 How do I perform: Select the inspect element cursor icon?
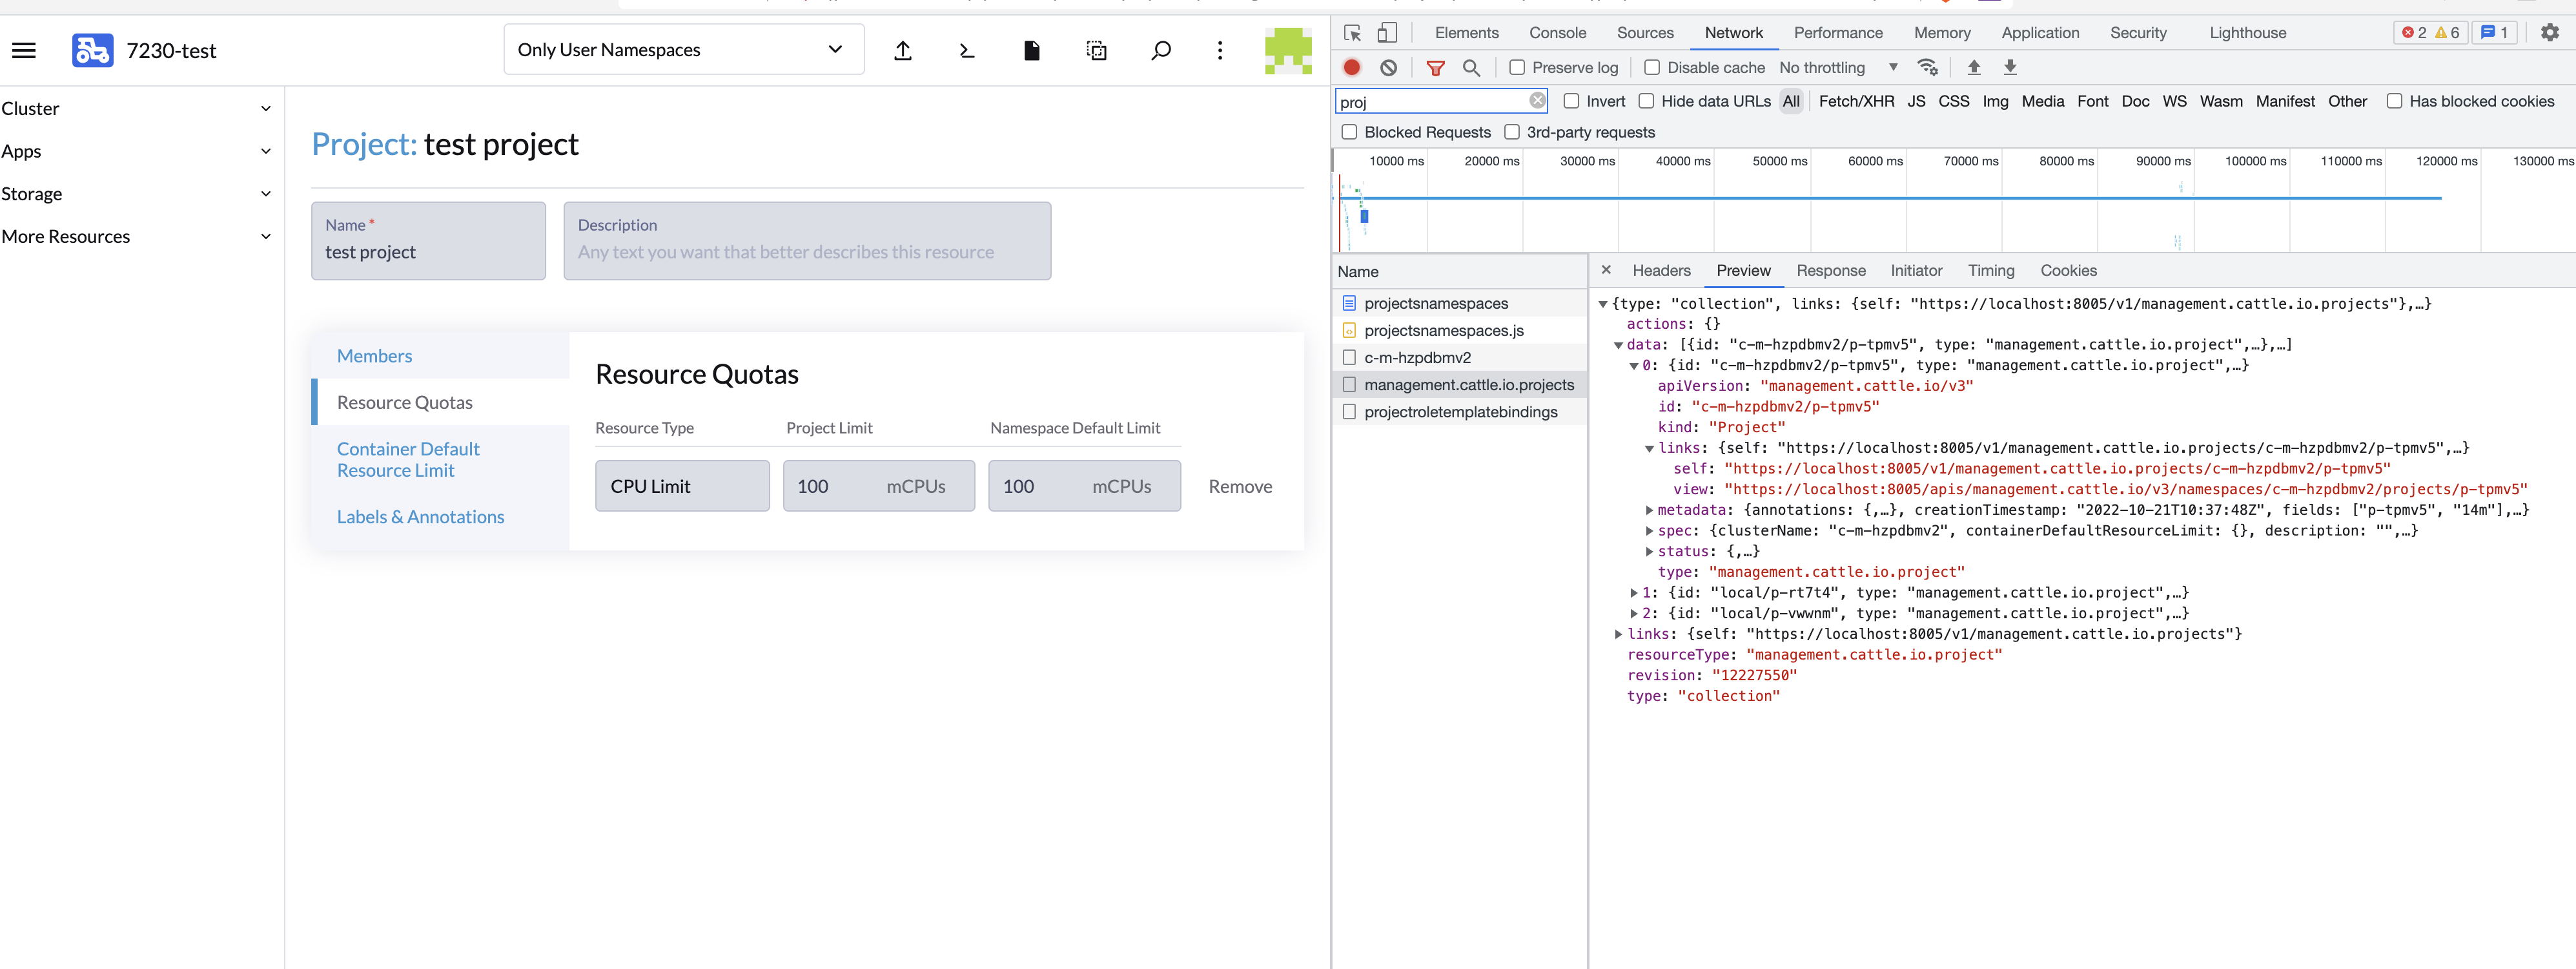click(x=1352, y=32)
